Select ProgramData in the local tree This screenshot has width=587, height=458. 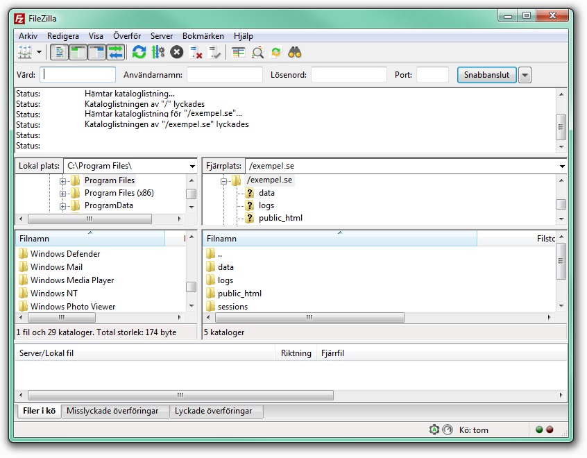108,205
